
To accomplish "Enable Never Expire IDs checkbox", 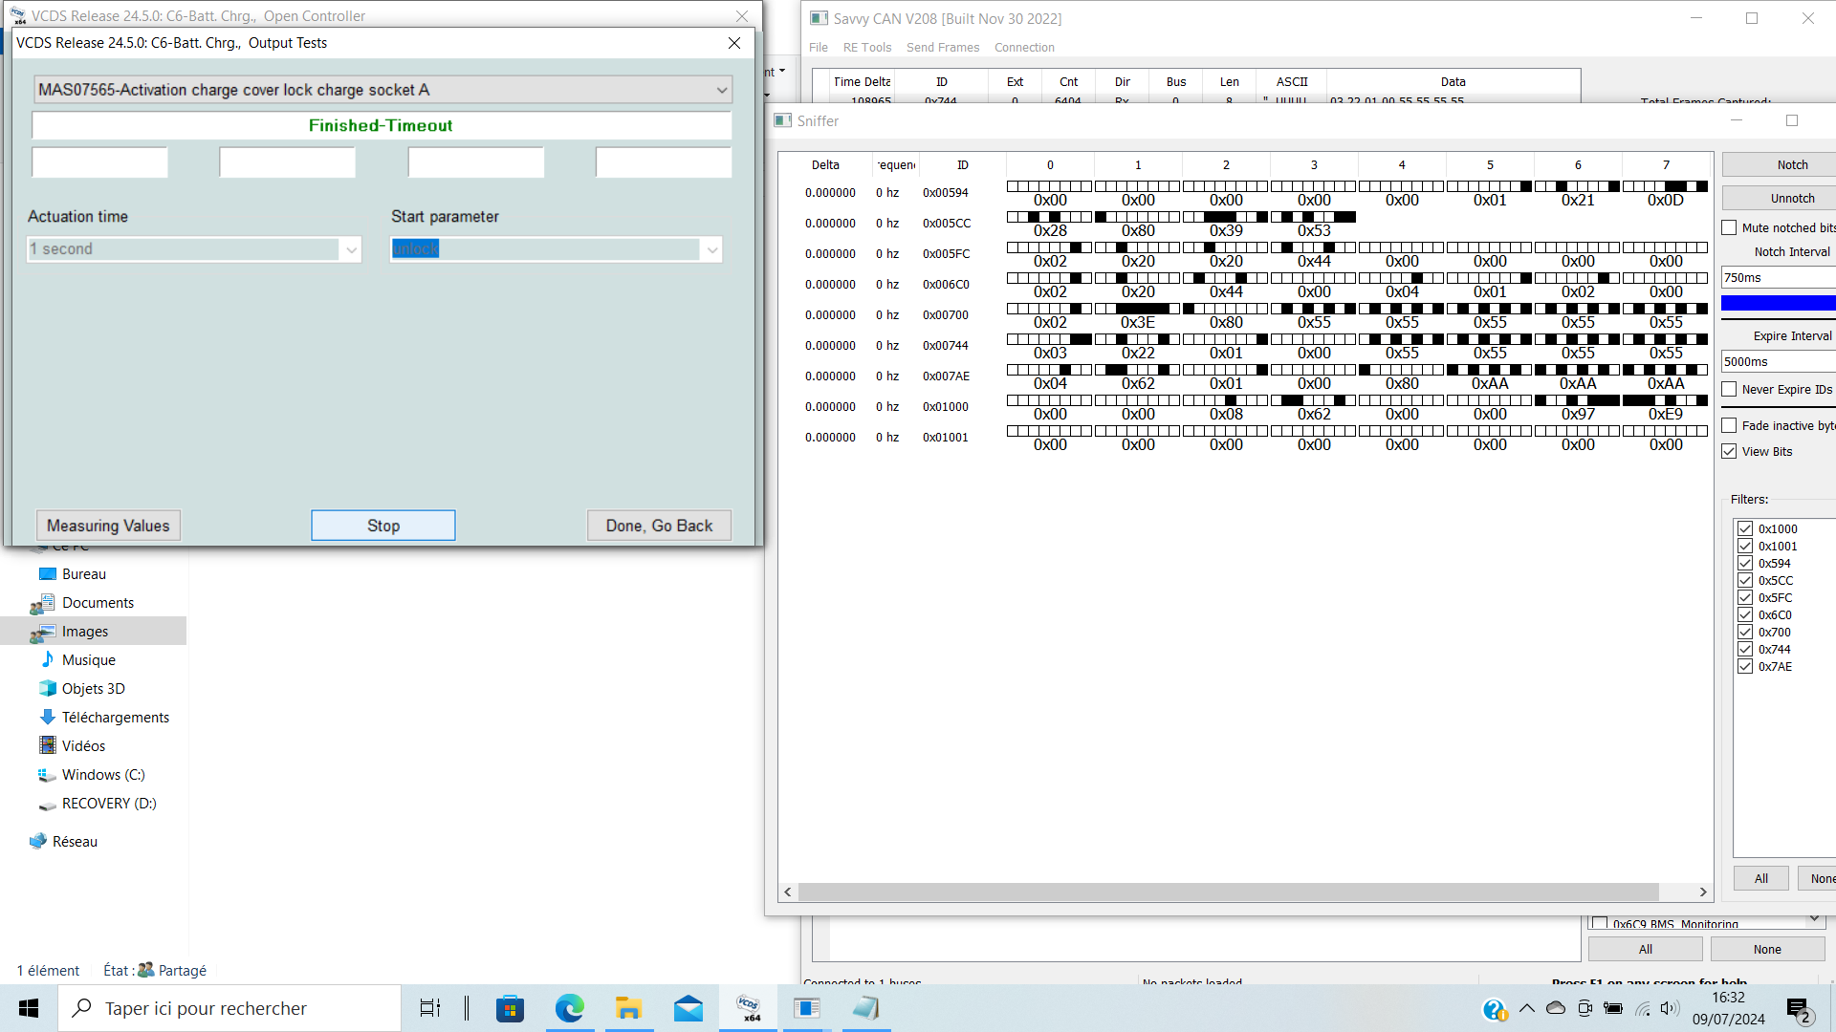I will click(1729, 389).
